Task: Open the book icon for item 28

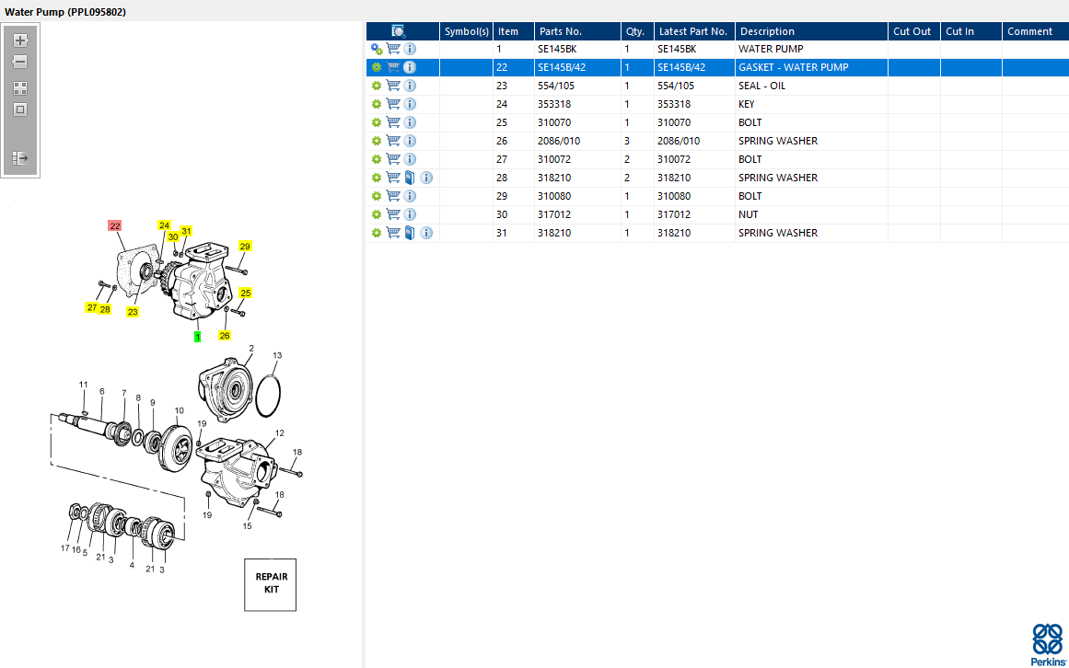Action: coord(410,178)
